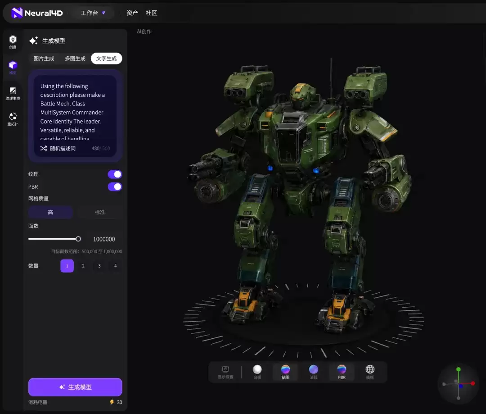Viewport: 486px width, 414px height.
Task: Go to the 资产 assets page
Action: (x=132, y=13)
